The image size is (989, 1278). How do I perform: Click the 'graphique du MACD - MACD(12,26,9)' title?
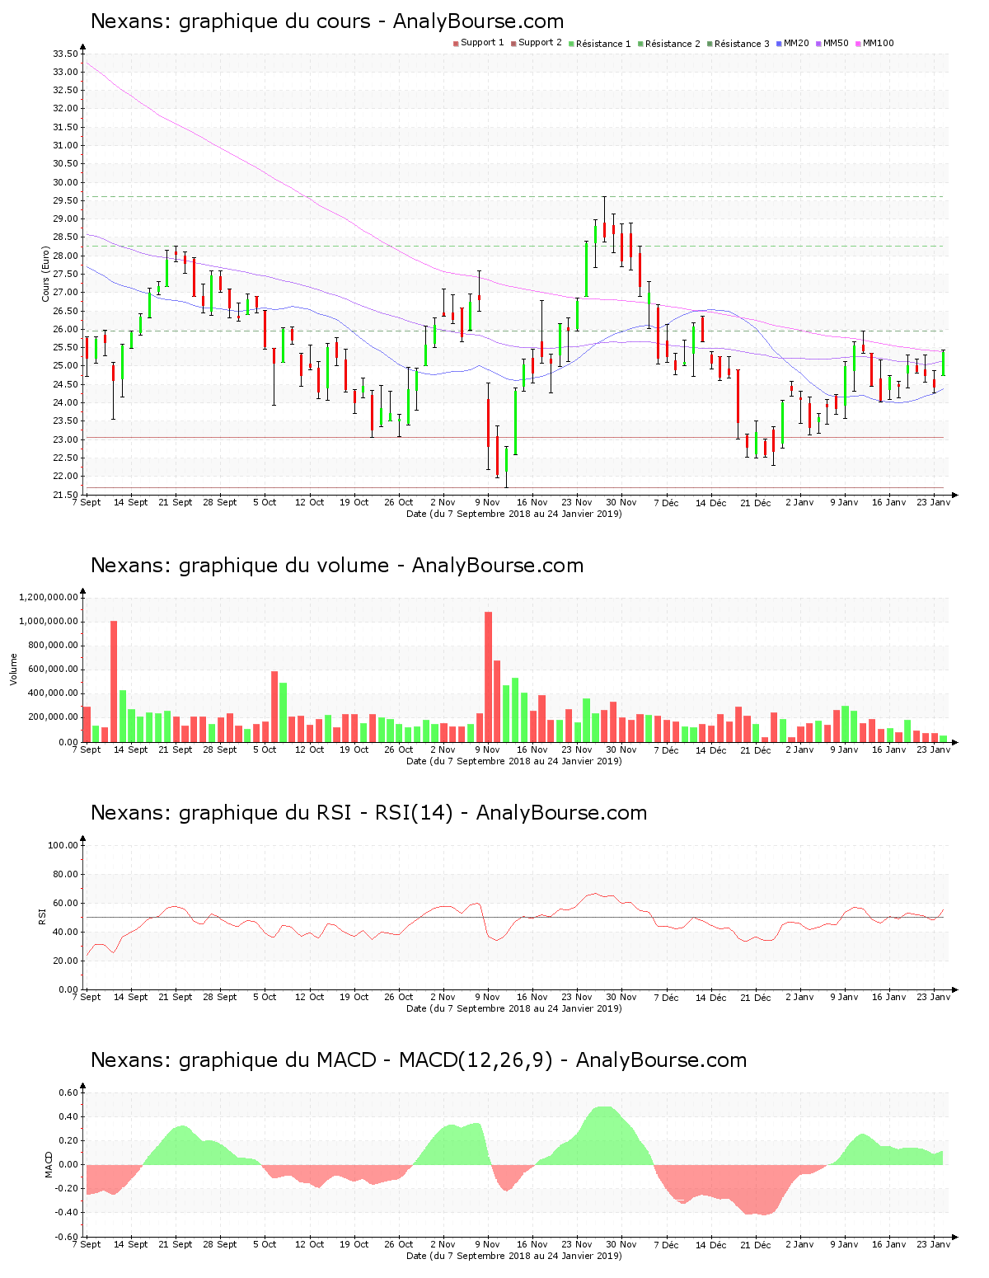point(365,1060)
